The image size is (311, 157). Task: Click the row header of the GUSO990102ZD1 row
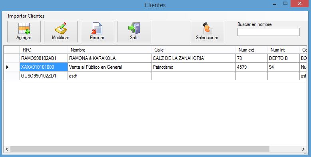pyautogui.click(x=12, y=76)
